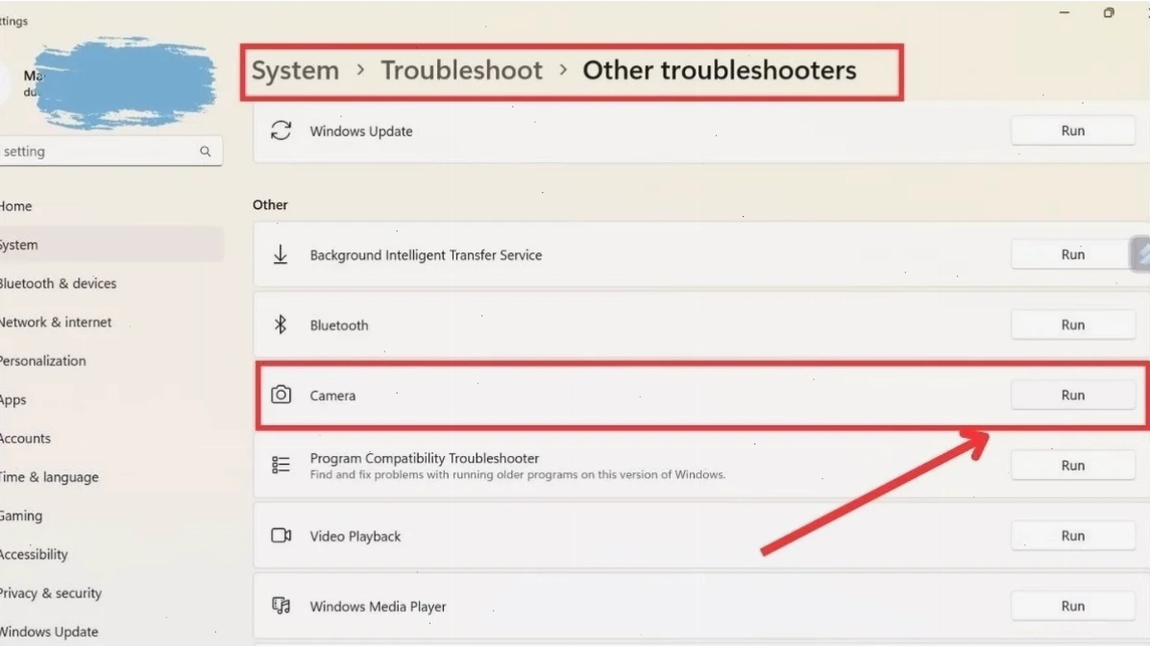Viewport: 1150px width, 648px height.
Task: Click the Bluetooth symbol icon
Action: (x=281, y=324)
